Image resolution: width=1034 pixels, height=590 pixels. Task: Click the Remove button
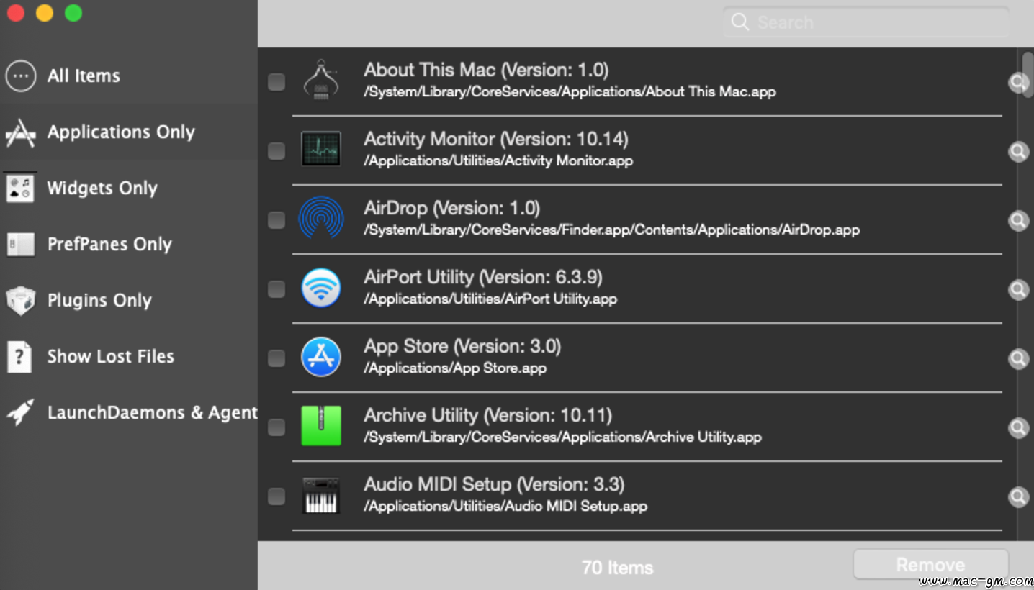point(930,566)
